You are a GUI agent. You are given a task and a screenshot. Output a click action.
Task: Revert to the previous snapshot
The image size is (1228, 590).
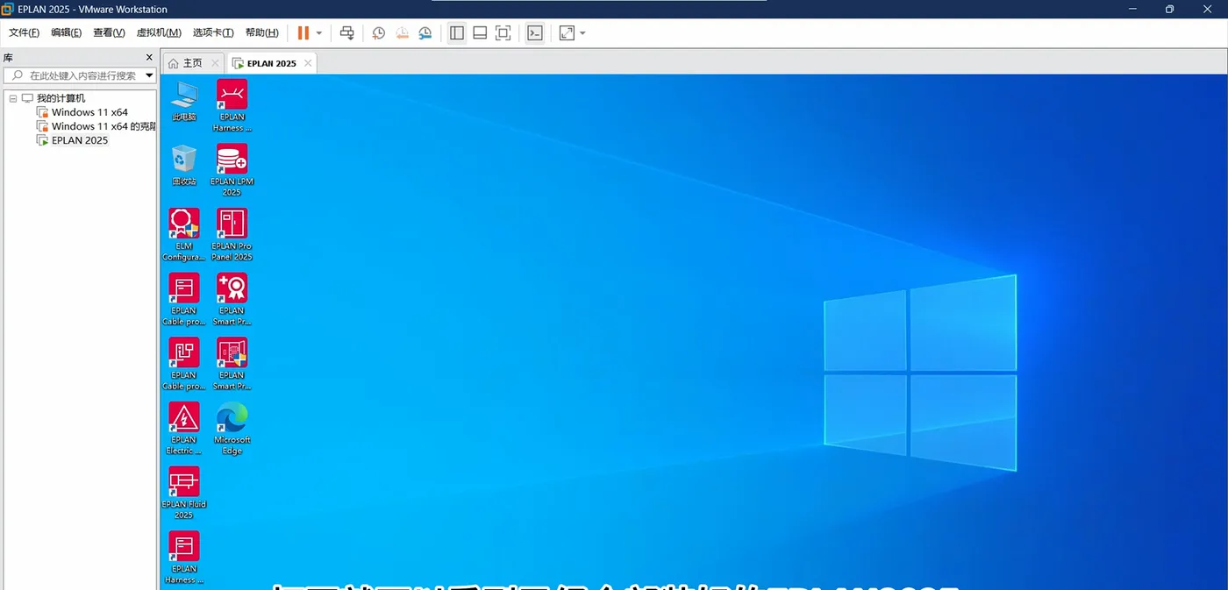402,32
